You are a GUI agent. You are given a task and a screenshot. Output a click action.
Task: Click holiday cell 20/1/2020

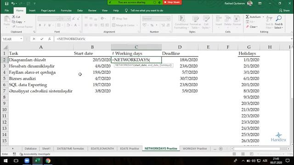249,85
